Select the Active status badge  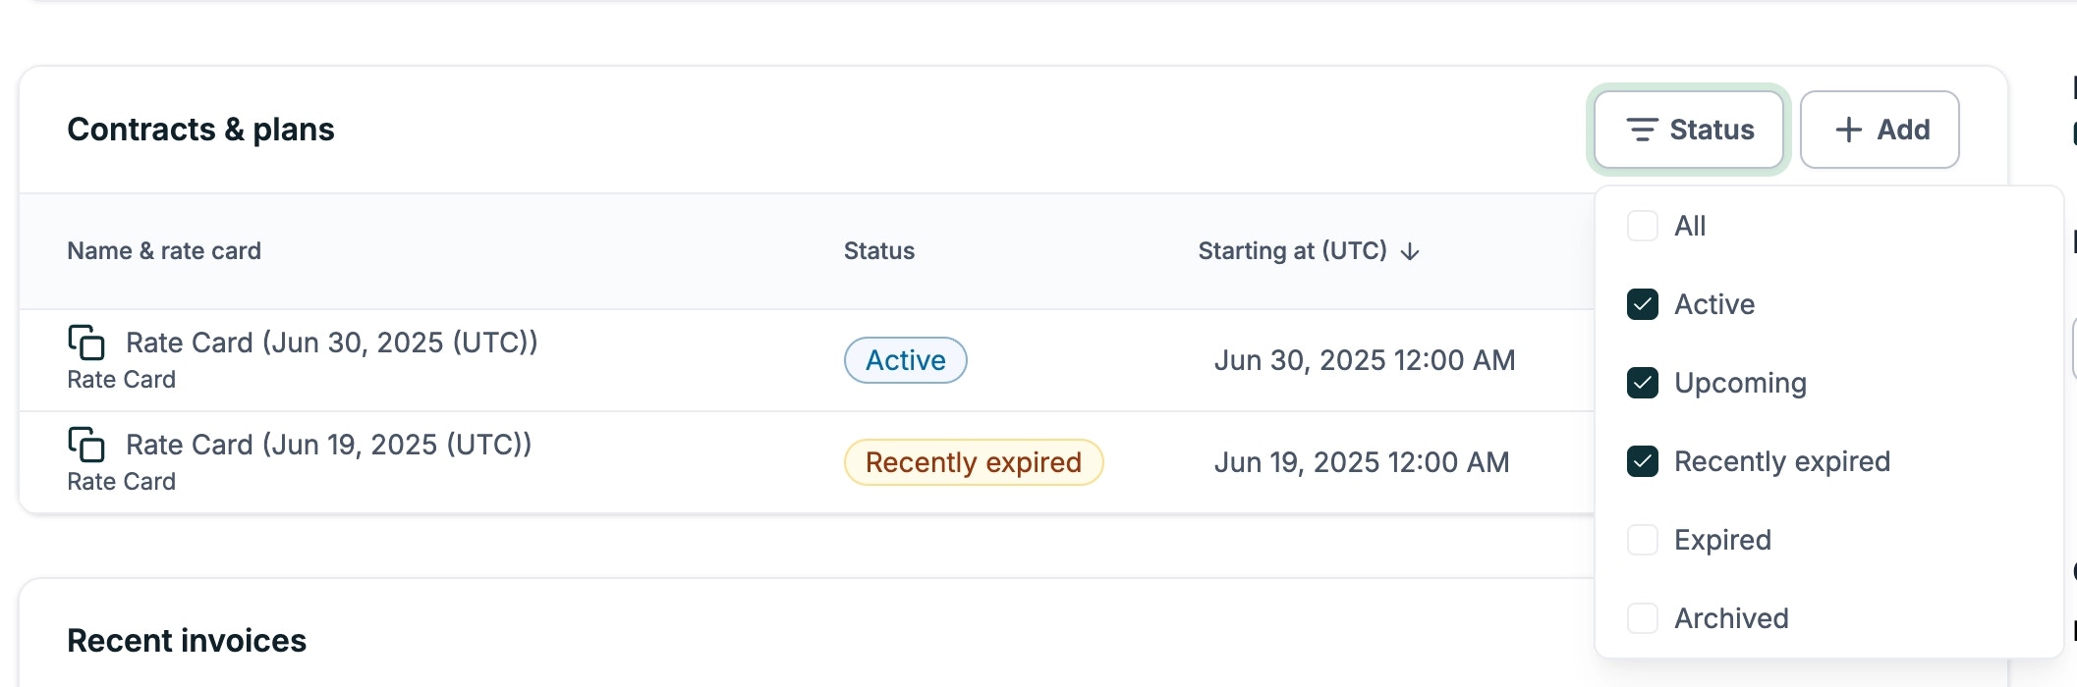point(905,360)
